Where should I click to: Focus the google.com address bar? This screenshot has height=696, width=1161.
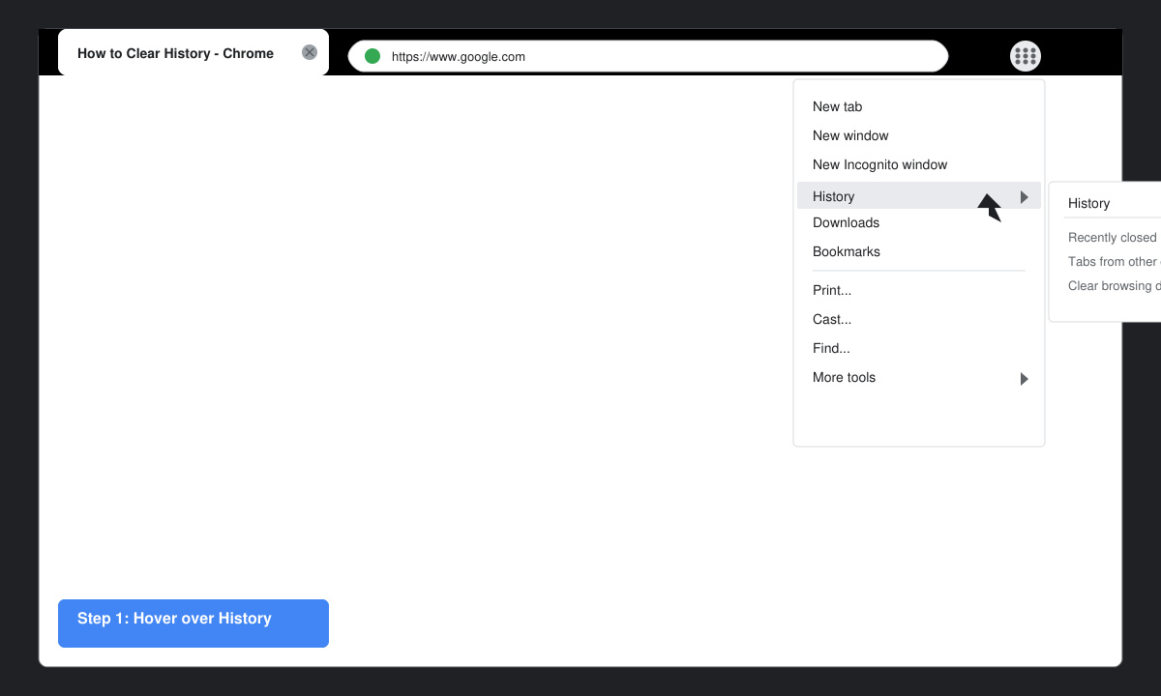648,56
